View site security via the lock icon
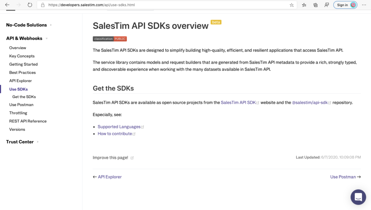 pos(43,5)
